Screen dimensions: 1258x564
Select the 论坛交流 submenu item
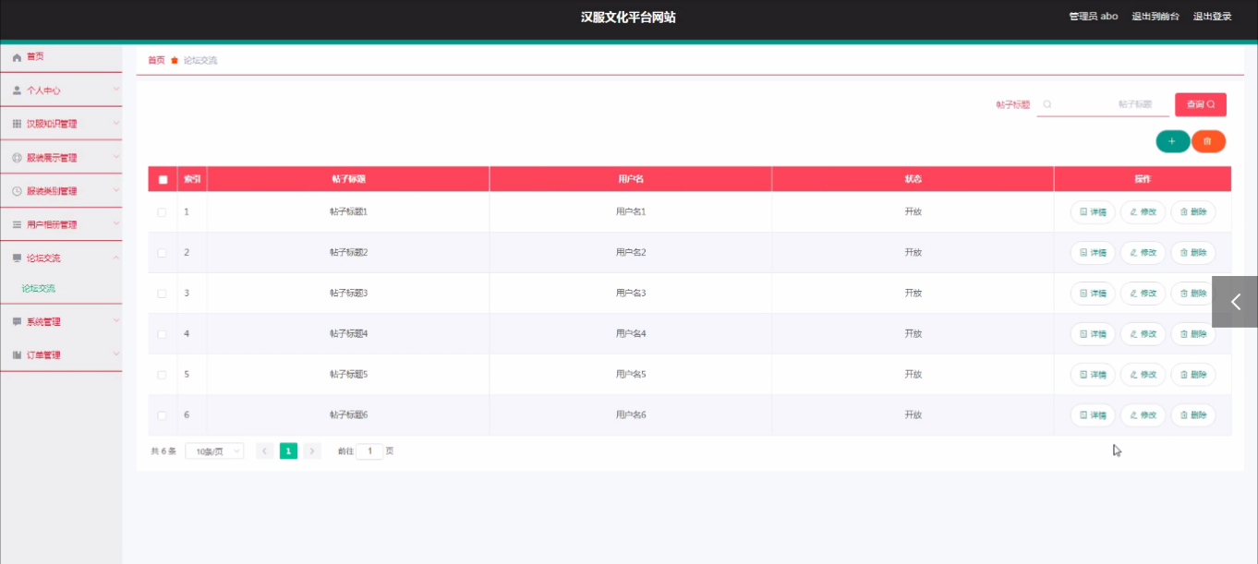tap(39, 288)
